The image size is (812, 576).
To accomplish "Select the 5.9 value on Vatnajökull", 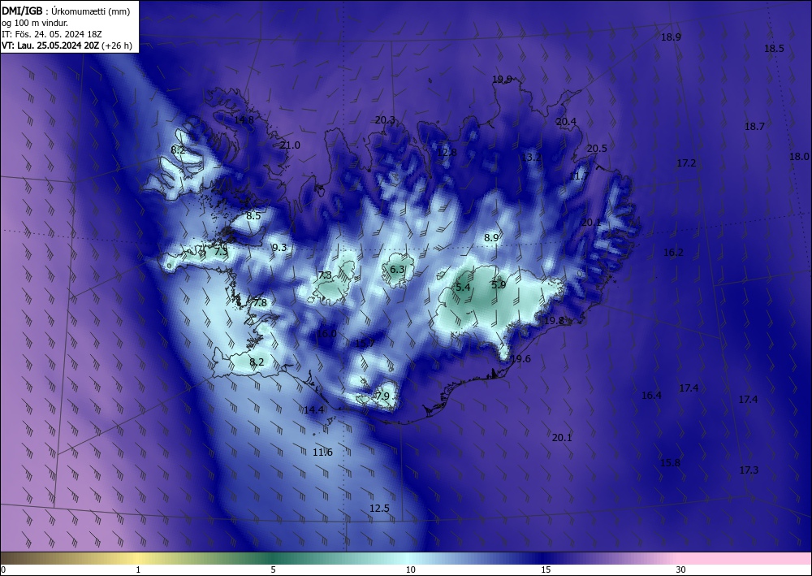I will click(x=499, y=285).
